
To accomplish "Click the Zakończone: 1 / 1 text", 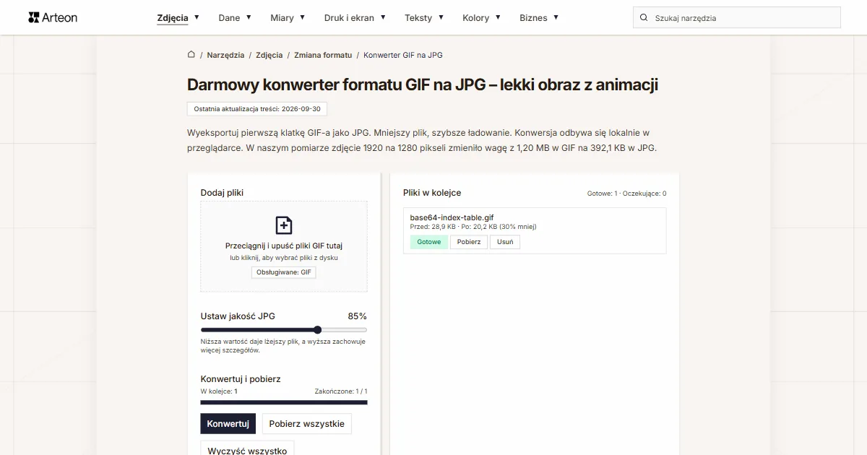I will pyautogui.click(x=341, y=391).
